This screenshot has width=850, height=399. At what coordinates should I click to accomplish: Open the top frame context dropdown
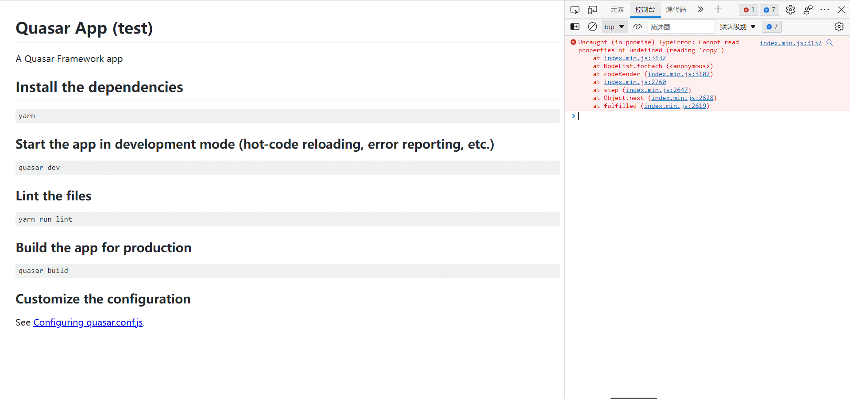(x=614, y=27)
